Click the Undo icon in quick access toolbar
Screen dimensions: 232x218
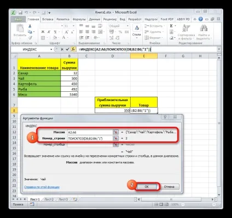tap(26, 13)
